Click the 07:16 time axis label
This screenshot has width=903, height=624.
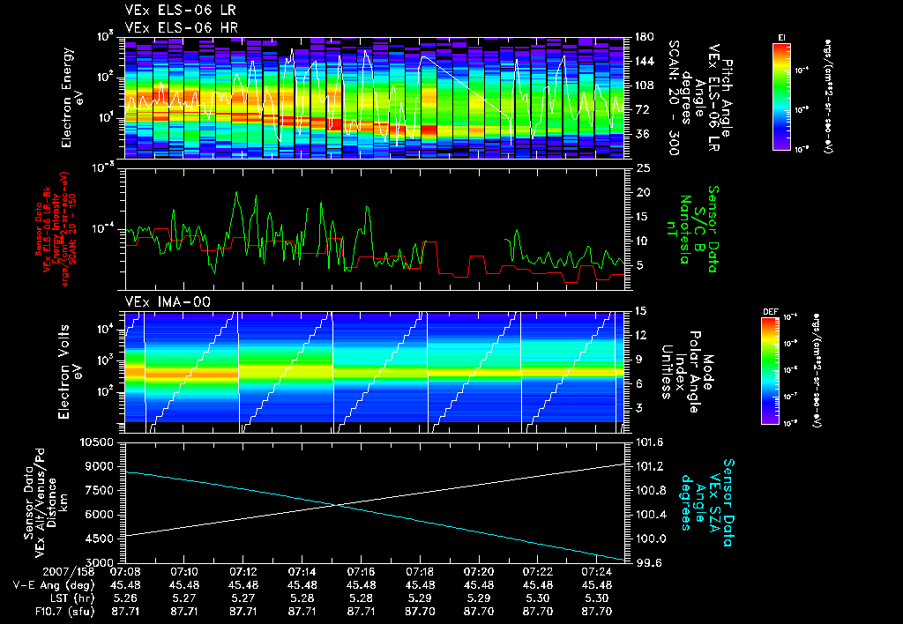click(x=361, y=573)
